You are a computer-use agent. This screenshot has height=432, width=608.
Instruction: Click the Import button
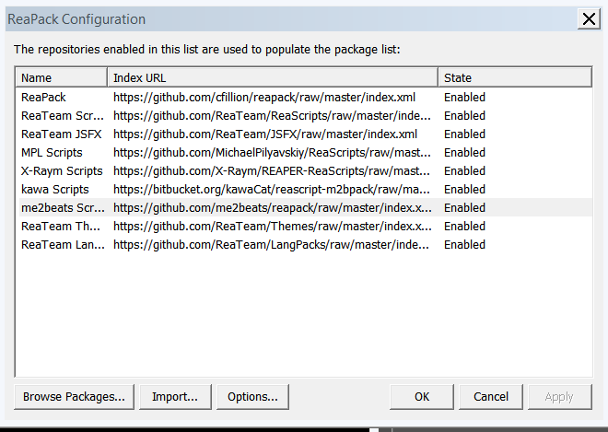[175, 397]
